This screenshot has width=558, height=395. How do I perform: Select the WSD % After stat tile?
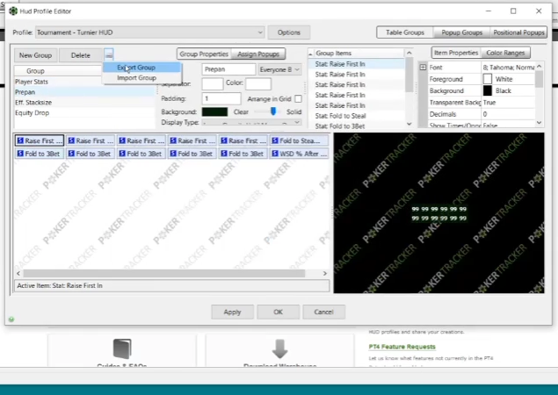(300, 154)
